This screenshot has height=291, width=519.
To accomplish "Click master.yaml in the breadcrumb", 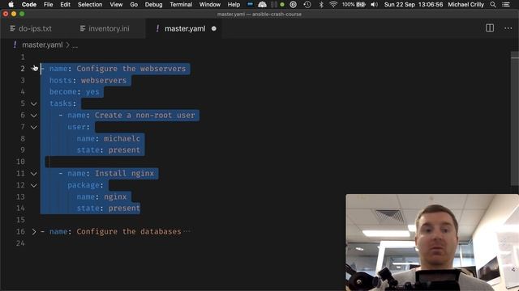I will (x=42, y=45).
